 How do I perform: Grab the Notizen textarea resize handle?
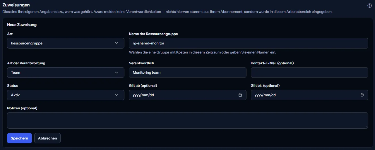(x=366, y=127)
